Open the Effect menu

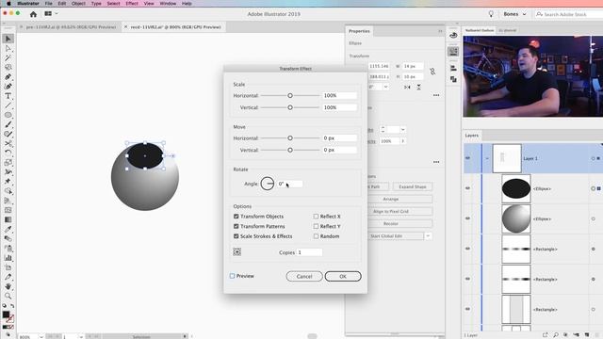[x=132, y=4]
